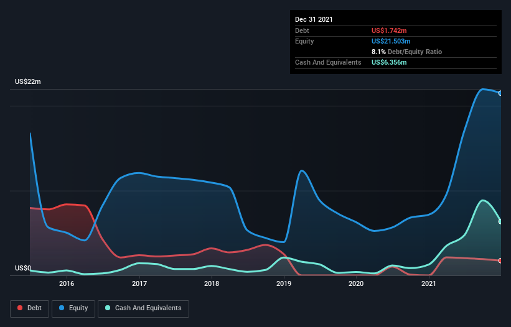Screen dimensions: 511x327
Task: Select the 2016 x-axis label
Action: [x=67, y=283]
